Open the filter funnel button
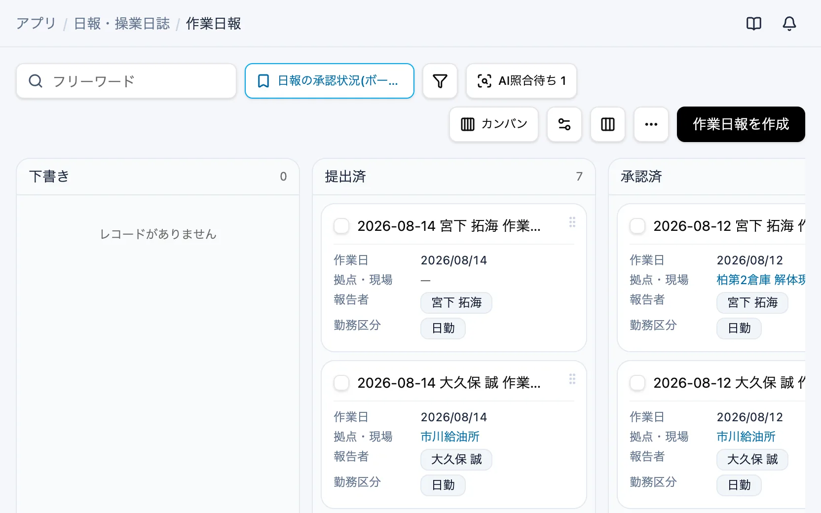 440,81
